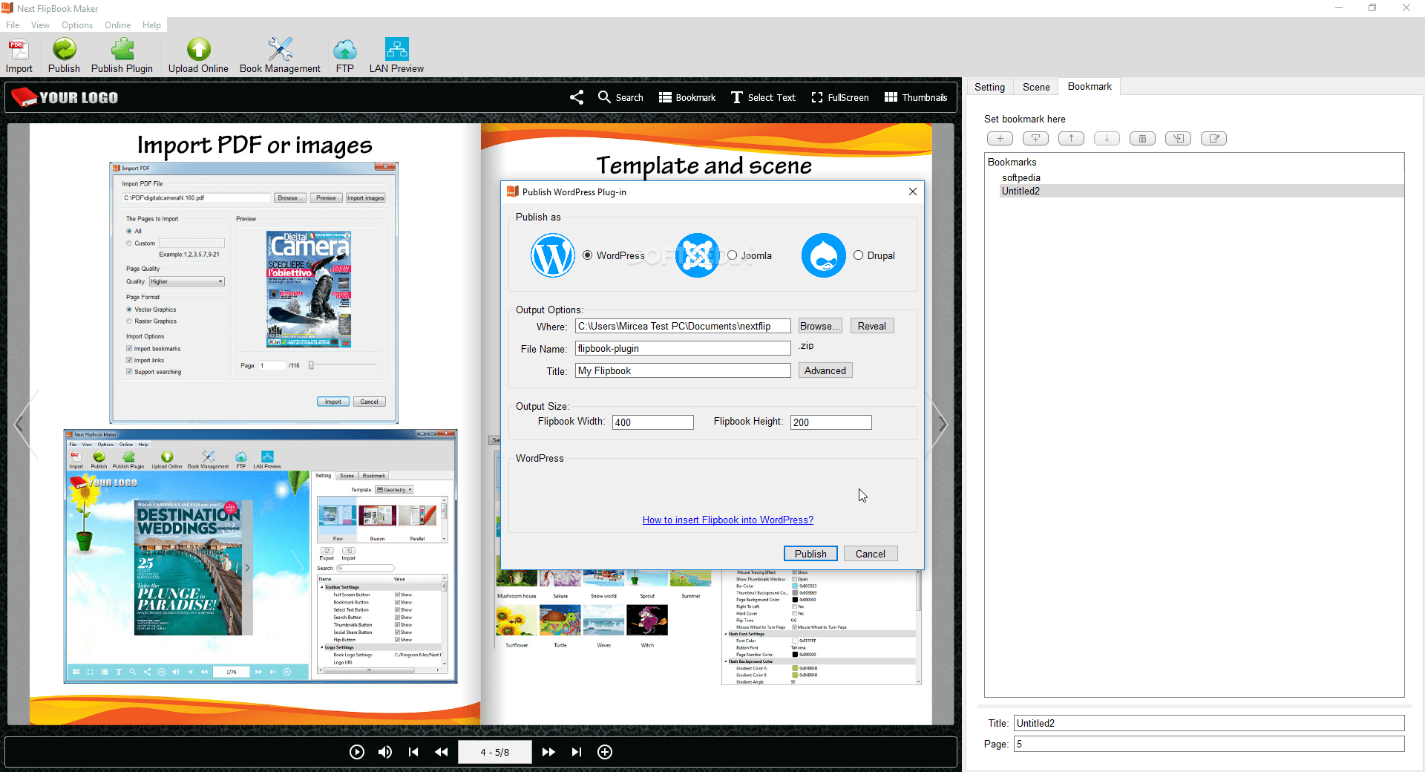Click the FTP cloud icon
Screen dimensions: 1425x772
tap(344, 56)
